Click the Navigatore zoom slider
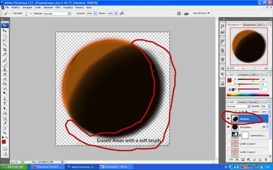This screenshot has height=170, width=273. tap(254, 68)
